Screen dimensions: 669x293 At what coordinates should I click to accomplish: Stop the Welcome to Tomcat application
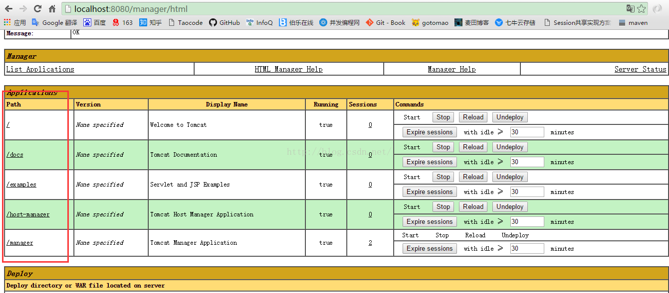point(444,117)
